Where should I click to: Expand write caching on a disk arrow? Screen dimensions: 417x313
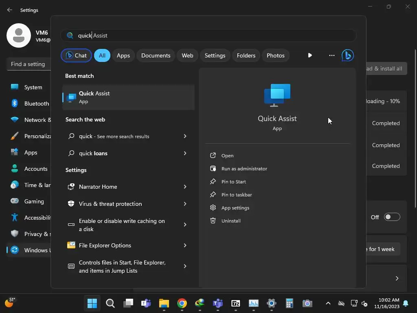coord(185,225)
